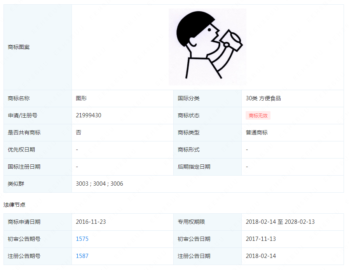
Task: Select application date 2016-11-23
Action: pyautogui.click(x=91, y=222)
